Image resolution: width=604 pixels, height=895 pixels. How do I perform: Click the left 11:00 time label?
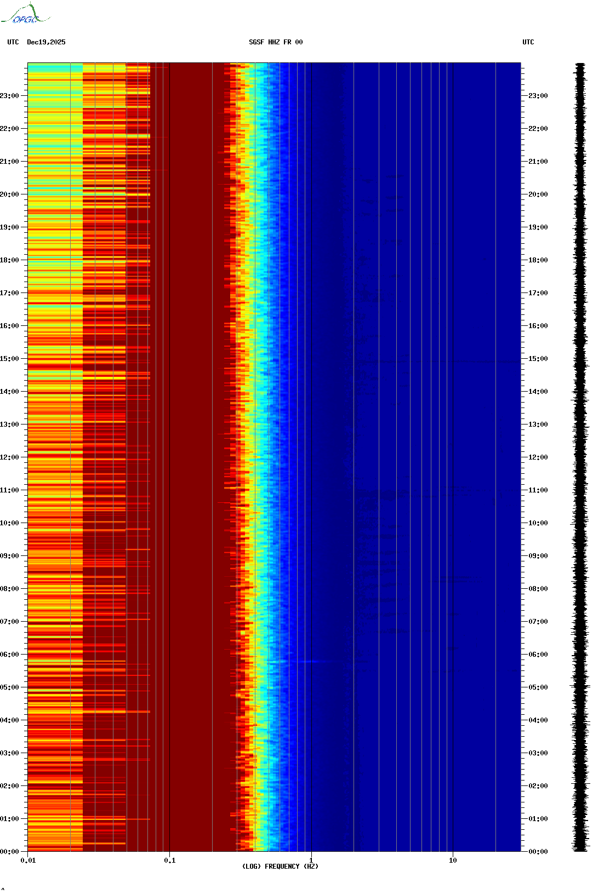tap(9, 490)
